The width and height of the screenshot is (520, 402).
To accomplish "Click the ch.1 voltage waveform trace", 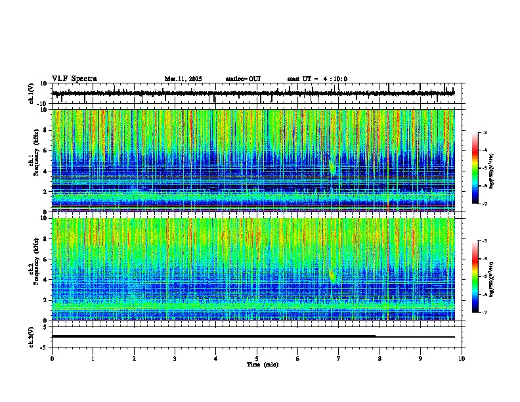I will [x=253, y=93].
